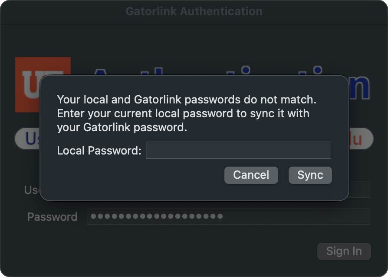The image size is (388, 277).
Task: Click the "your Gatorlink password." text line
Action: coord(122,128)
